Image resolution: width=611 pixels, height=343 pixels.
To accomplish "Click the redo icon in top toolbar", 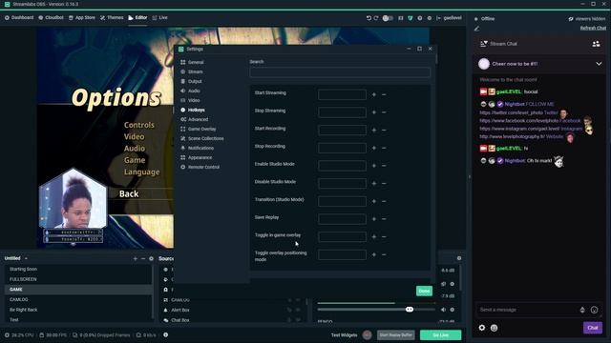I will [376, 18].
